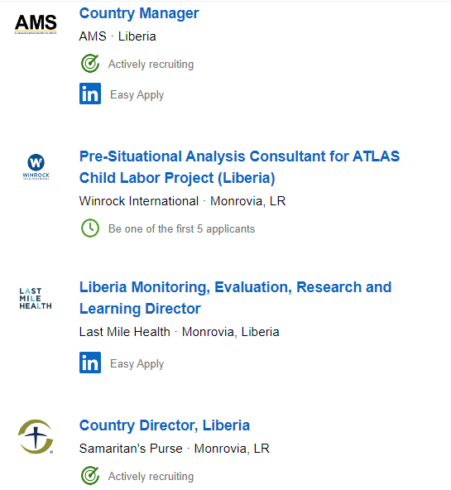This screenshot has height=490, width=451.
Task: Click the AMS · Liberia company line
Action: [x=118, y=36]
